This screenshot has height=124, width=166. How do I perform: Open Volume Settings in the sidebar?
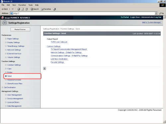pyautogui.click(x=14, y=57)
